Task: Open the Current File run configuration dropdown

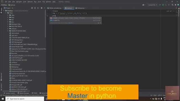Action: click(x=152, y=5)
